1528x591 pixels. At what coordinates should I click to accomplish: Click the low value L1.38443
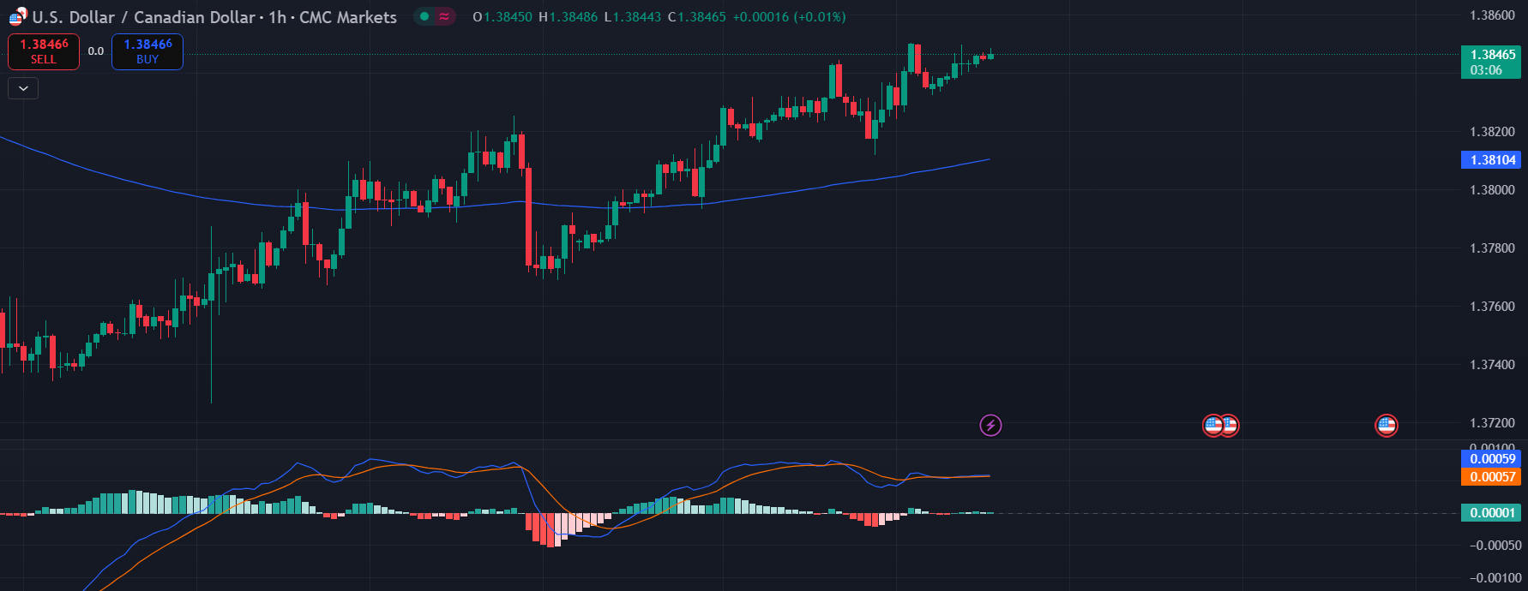[633, 17]
